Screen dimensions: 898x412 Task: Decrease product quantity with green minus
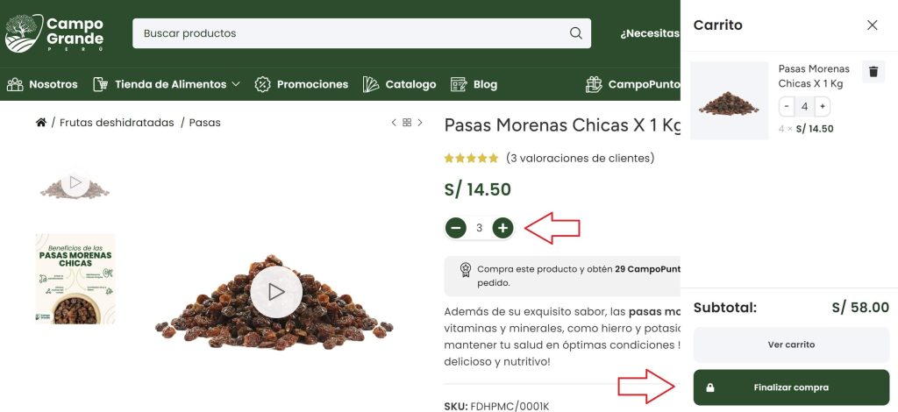pyautogui.click(x=455, y=228)
